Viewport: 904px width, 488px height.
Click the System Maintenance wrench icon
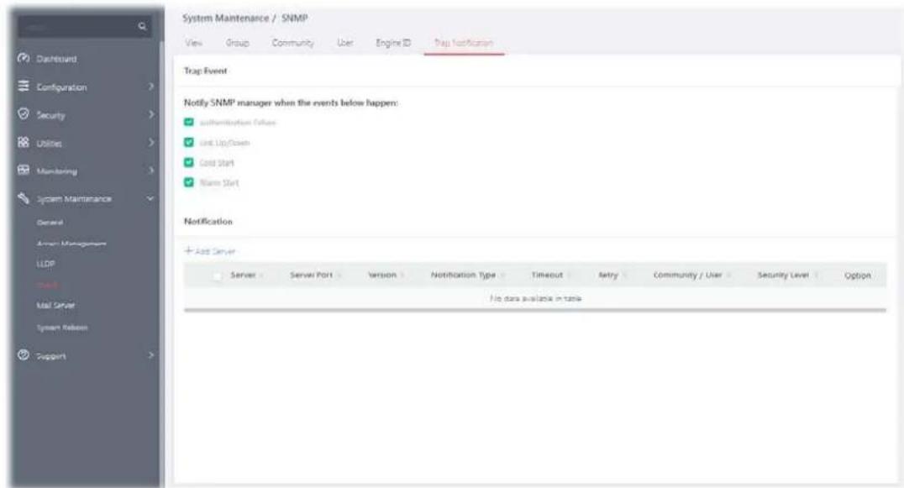coord(23,198)
